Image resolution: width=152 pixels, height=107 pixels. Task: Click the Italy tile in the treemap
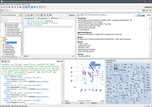[116, 69]
